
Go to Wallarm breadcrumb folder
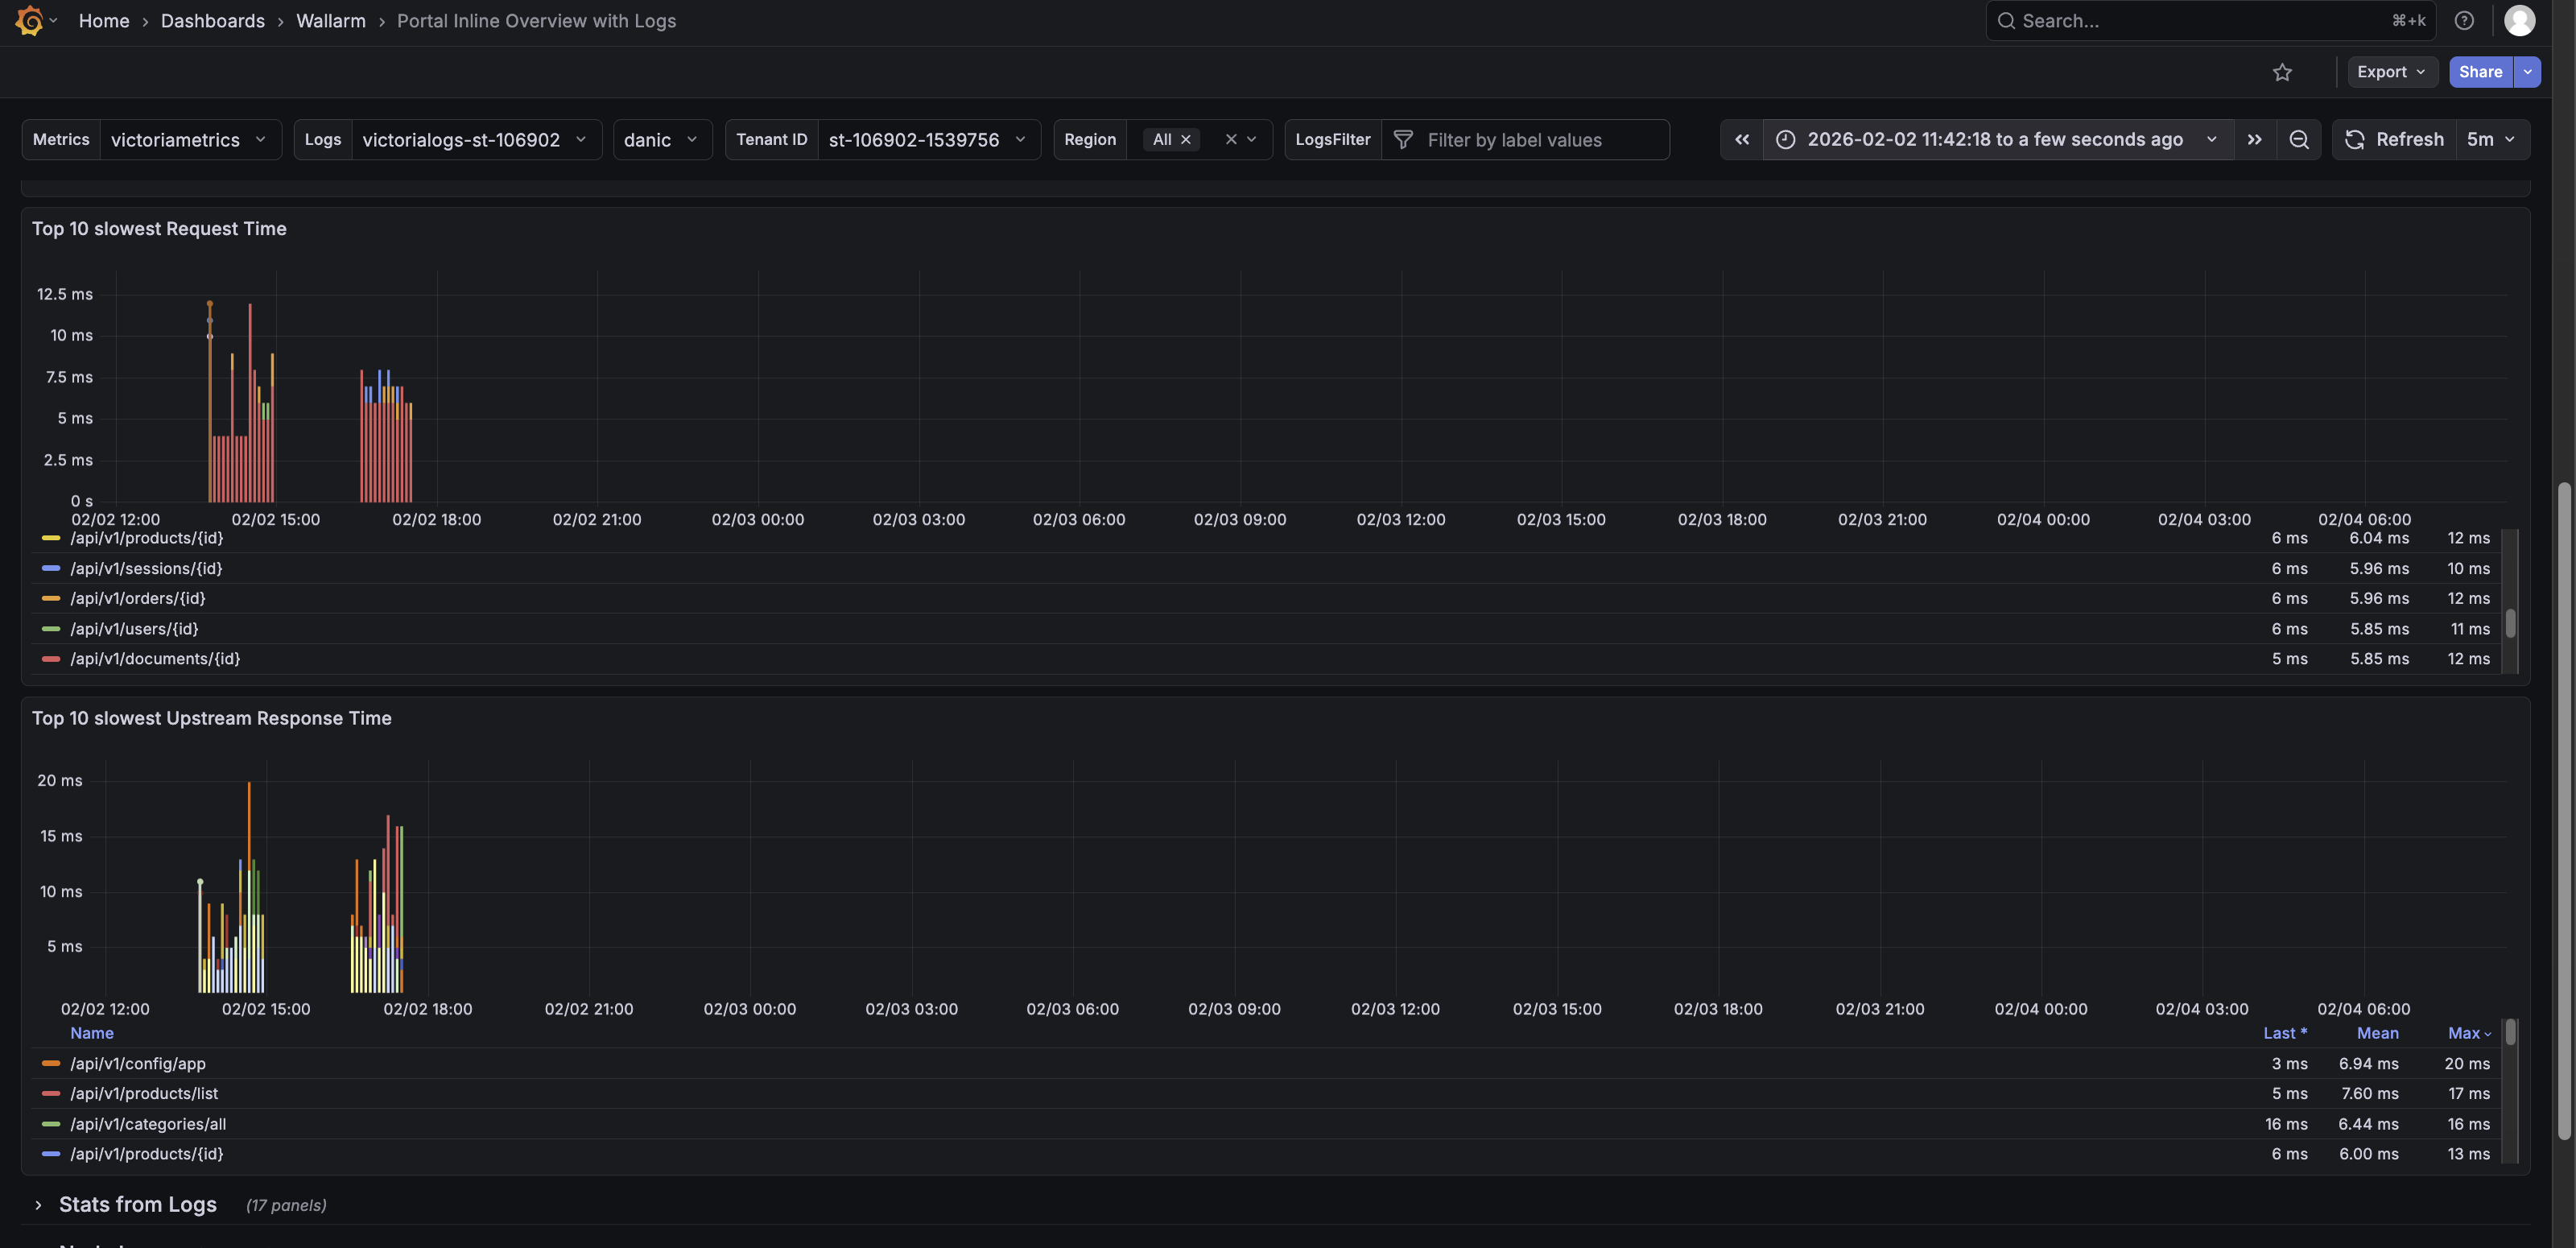(330, 21)
